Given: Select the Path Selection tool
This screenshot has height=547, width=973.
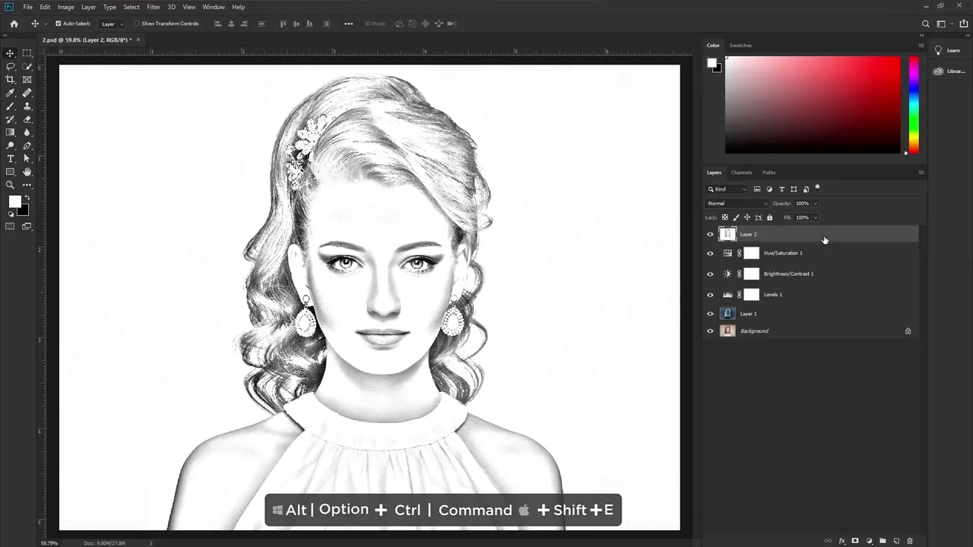Looking at the screenshot, I should pyautogui.click(x=27, y=159).
